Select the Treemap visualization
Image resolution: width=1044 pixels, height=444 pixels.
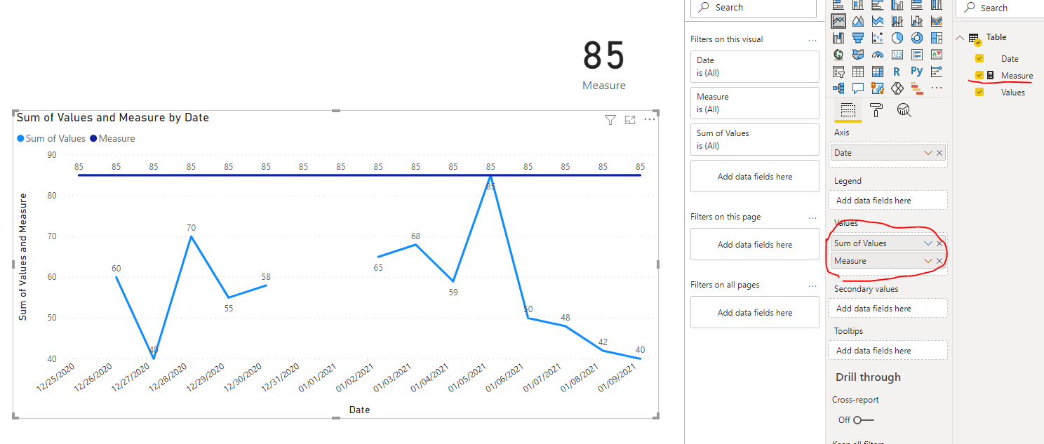click(x=937, y=38)
